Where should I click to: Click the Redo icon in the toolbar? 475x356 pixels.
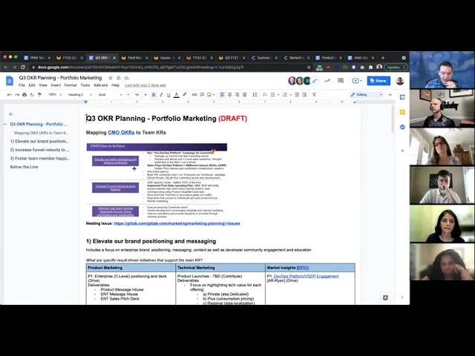pyautogui.click(x=17, y=95)
